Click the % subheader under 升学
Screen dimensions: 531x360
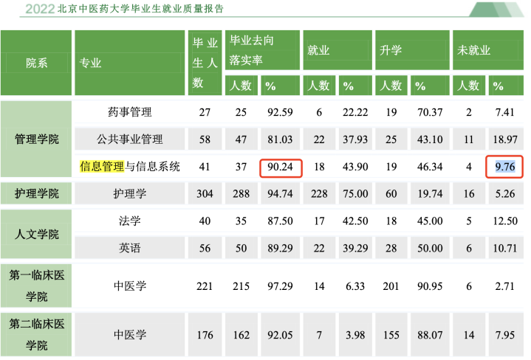[430, 86]
